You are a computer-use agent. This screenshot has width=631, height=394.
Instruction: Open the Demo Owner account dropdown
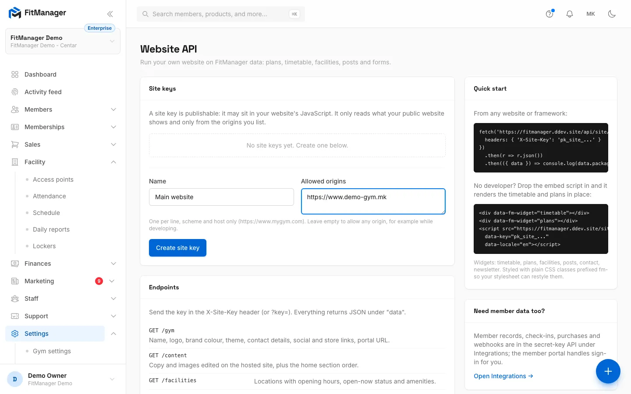pos(63,379)
